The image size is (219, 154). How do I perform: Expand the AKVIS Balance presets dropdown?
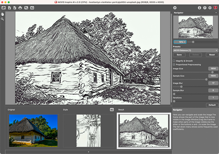(196, 50)
